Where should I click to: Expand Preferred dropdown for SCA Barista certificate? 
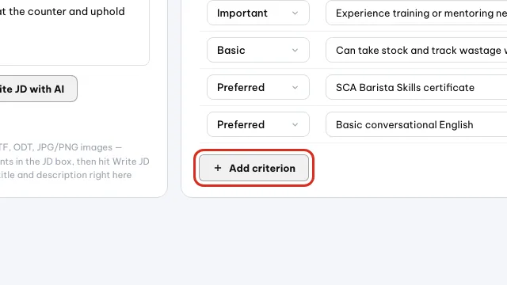point(258,87)
